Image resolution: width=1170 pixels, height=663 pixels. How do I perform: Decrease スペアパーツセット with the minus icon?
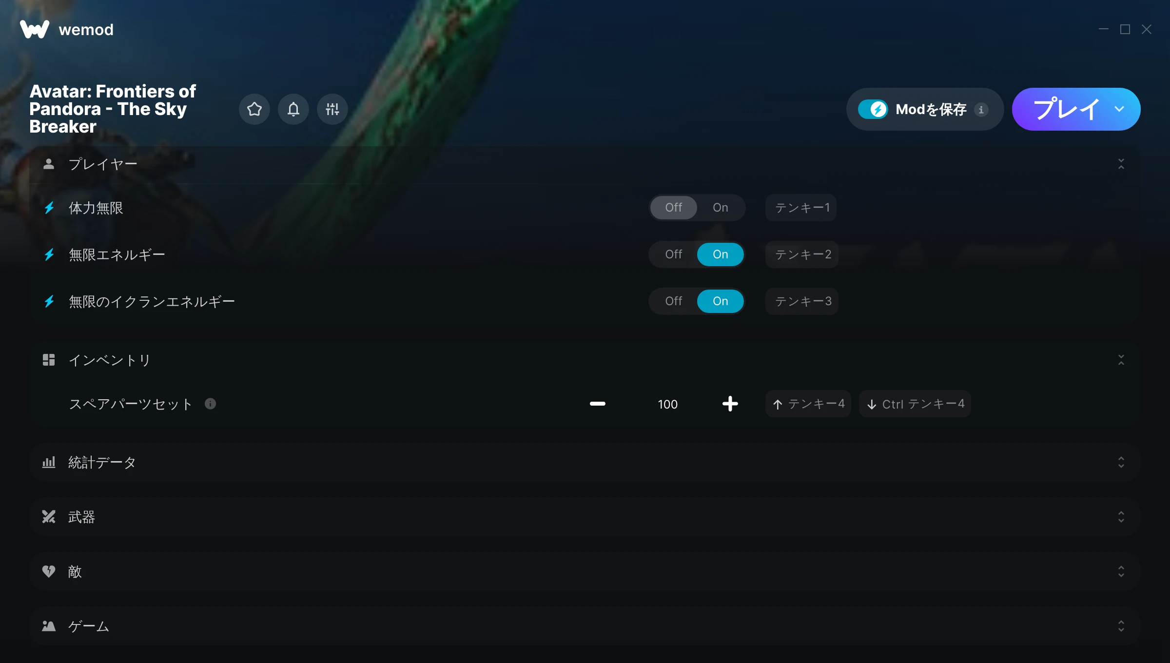tap(598, 404)
